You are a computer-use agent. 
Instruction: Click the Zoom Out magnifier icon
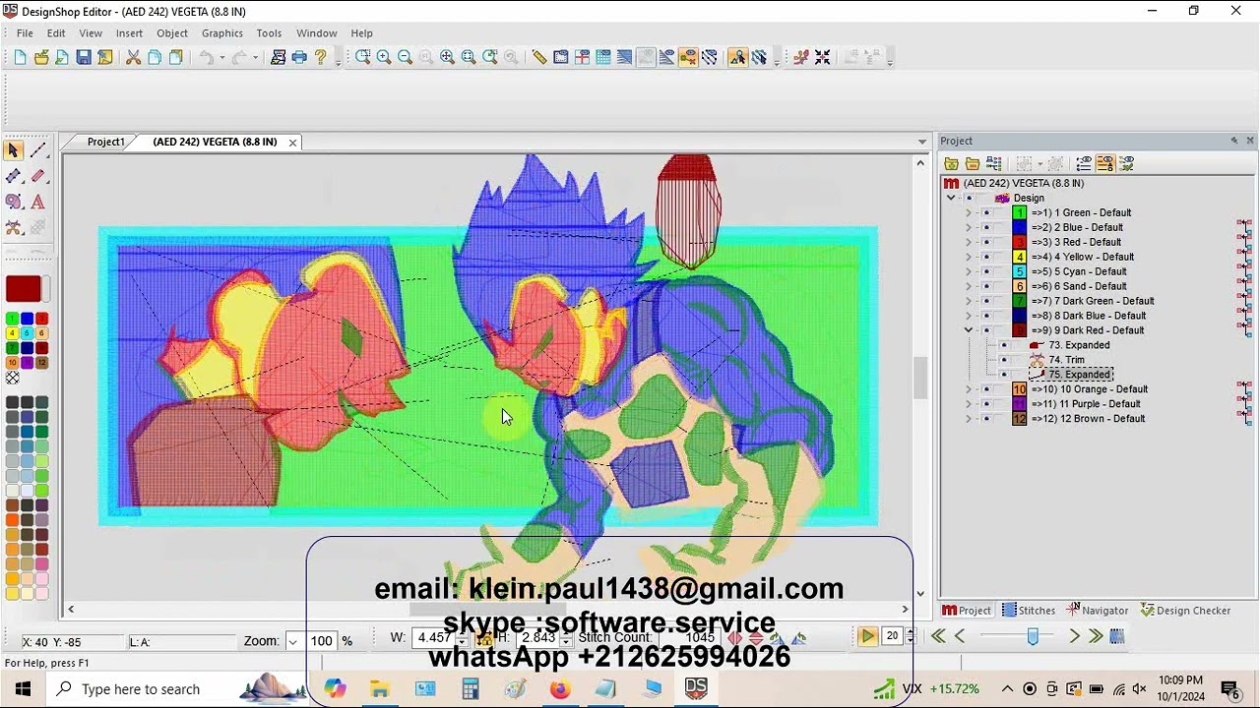click(x=405, y=58)
